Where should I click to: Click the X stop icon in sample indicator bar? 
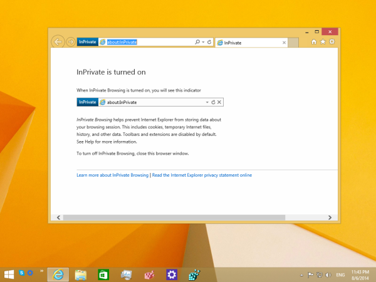pos(219,102)
